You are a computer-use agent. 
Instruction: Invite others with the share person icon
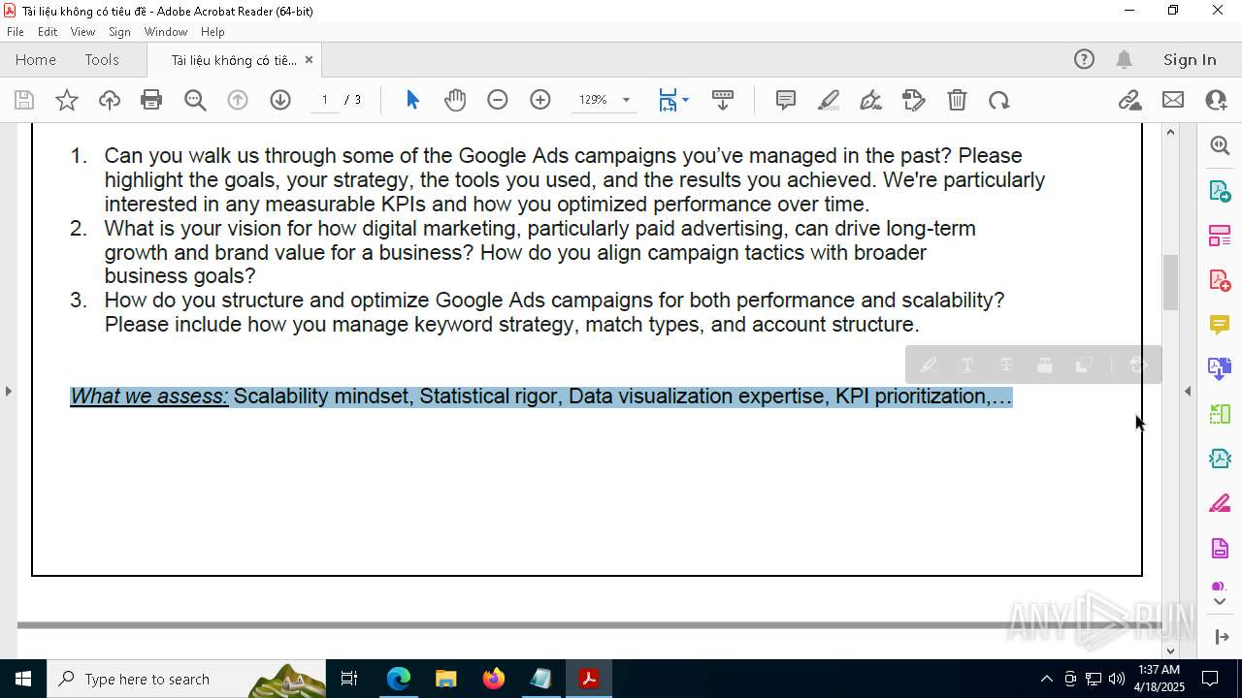1216,100
